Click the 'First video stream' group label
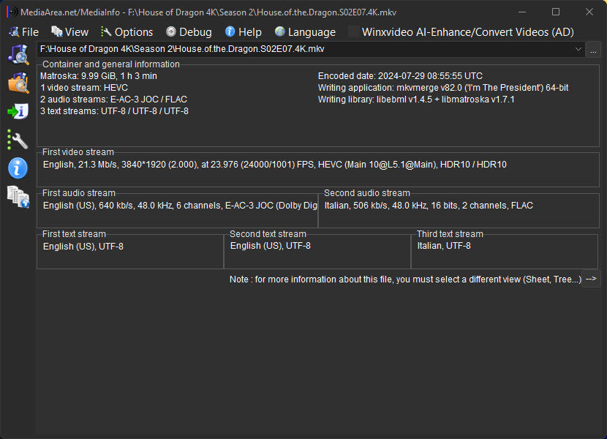The image size is (607, 439). pyautogui.click(x=78, y=152)
